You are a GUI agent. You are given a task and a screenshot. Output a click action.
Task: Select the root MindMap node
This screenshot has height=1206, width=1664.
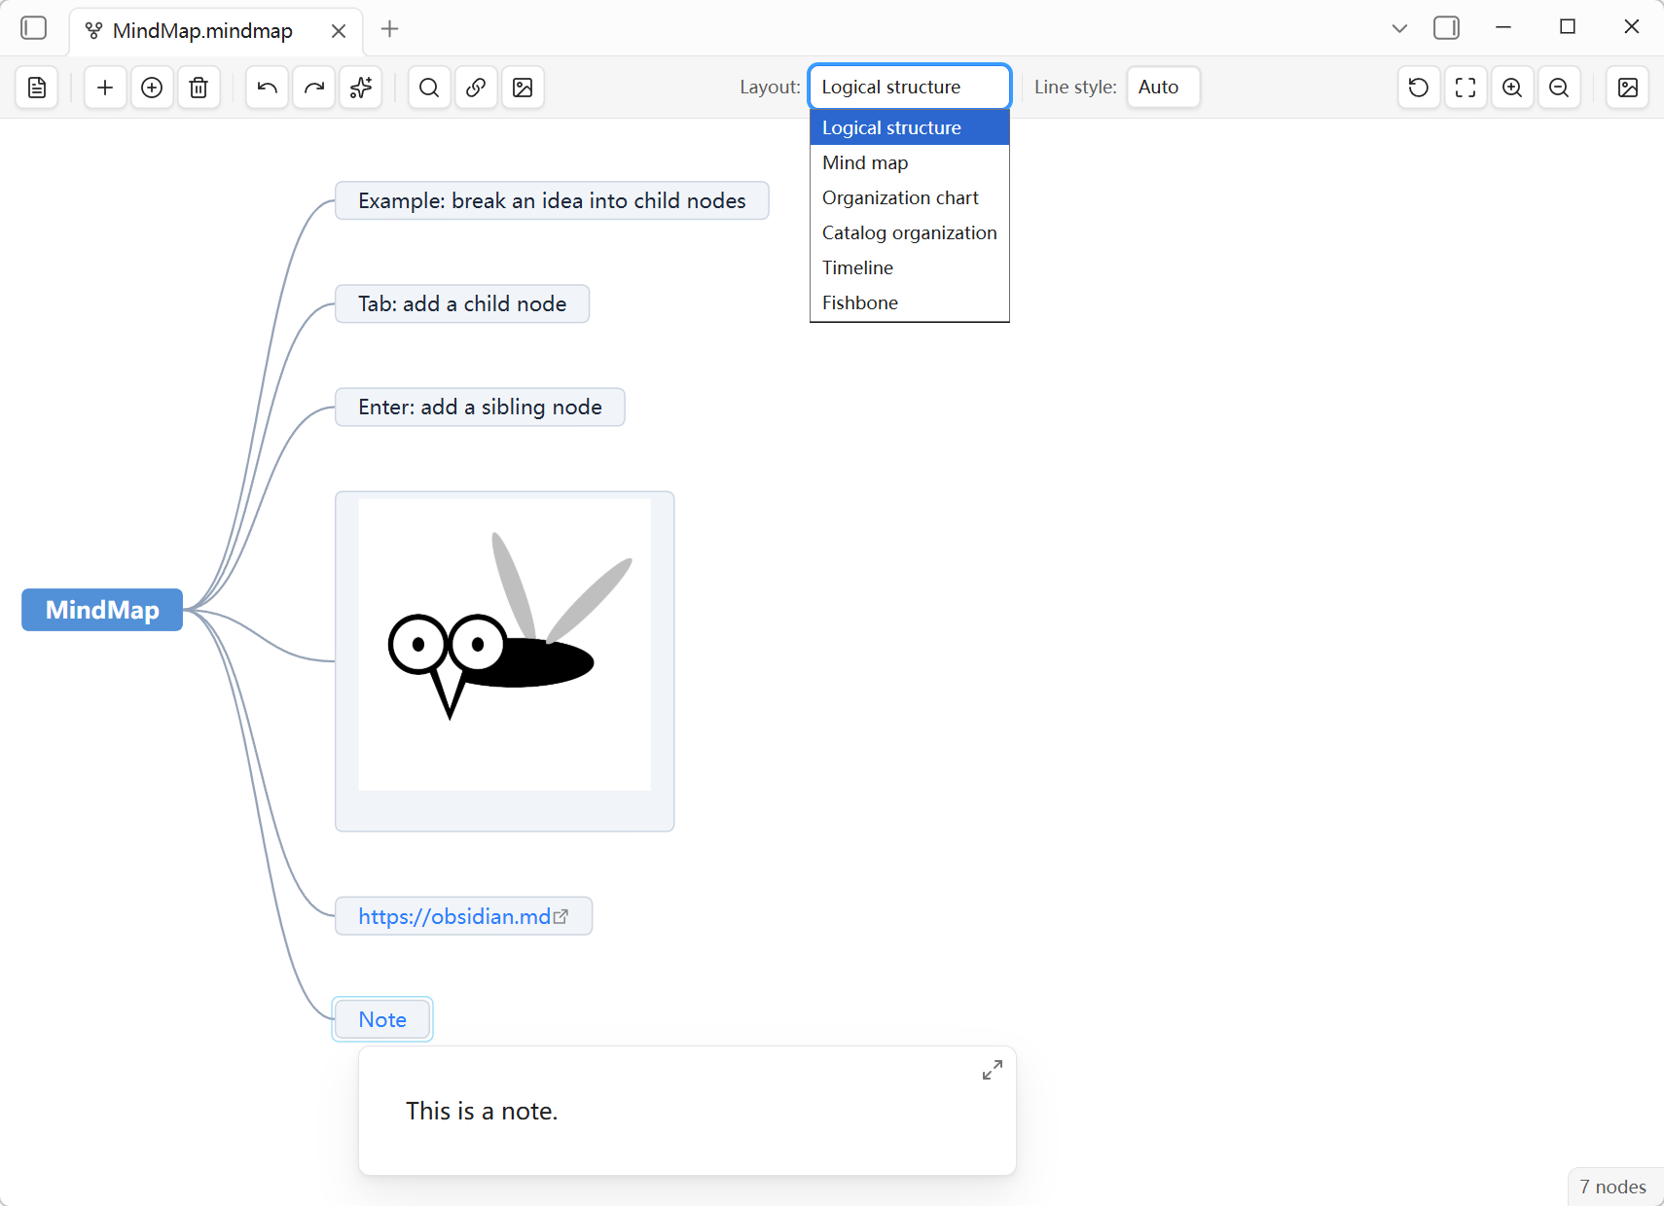102,610
